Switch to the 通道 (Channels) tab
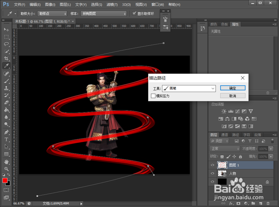 [224, 135]
